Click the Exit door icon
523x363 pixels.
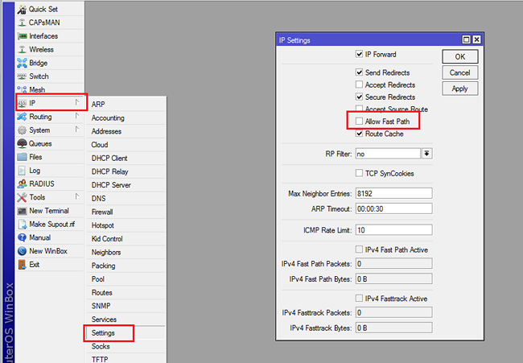pos(22,265)
